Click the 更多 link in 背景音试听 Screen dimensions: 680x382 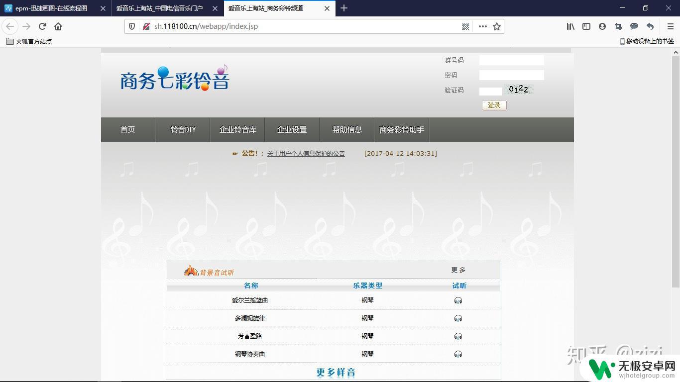point(458,270)
